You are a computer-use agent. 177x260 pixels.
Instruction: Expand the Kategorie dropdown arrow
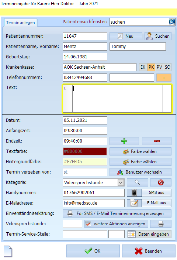coord(121,183)
